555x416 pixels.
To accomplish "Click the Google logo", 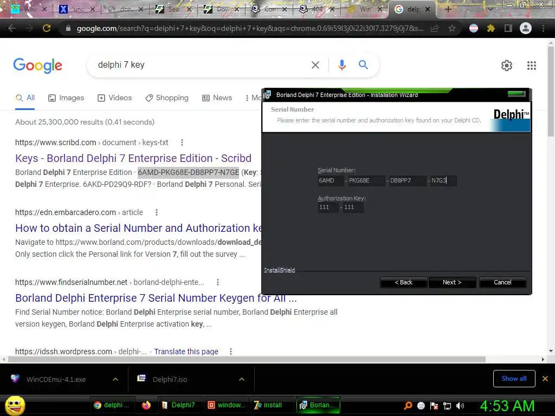I will click(38, 66).
